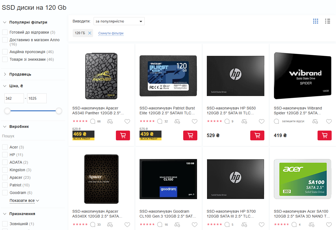336x230 pixels.
Task: Open the sort by за популярністю dropdown
Action: point(119,21)
